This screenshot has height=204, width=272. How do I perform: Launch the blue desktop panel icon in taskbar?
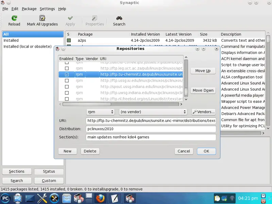pyautogui.click(x=30, y=199)
